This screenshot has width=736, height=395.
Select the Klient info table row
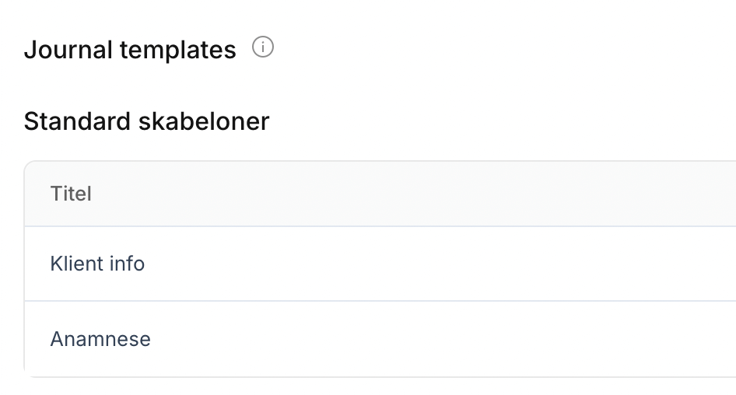tap(380, 264)
